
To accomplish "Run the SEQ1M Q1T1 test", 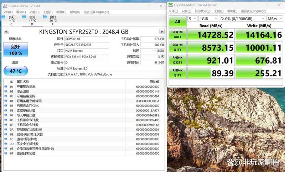I will 177,47.
